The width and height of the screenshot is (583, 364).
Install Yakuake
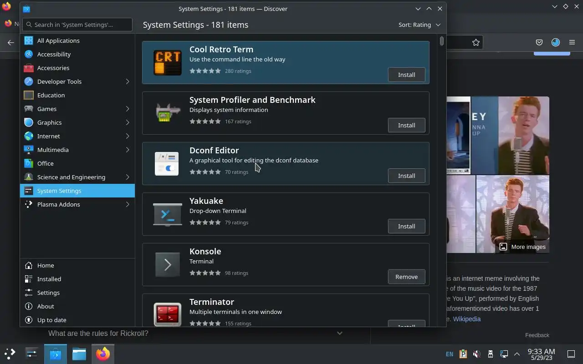point(406,226)
